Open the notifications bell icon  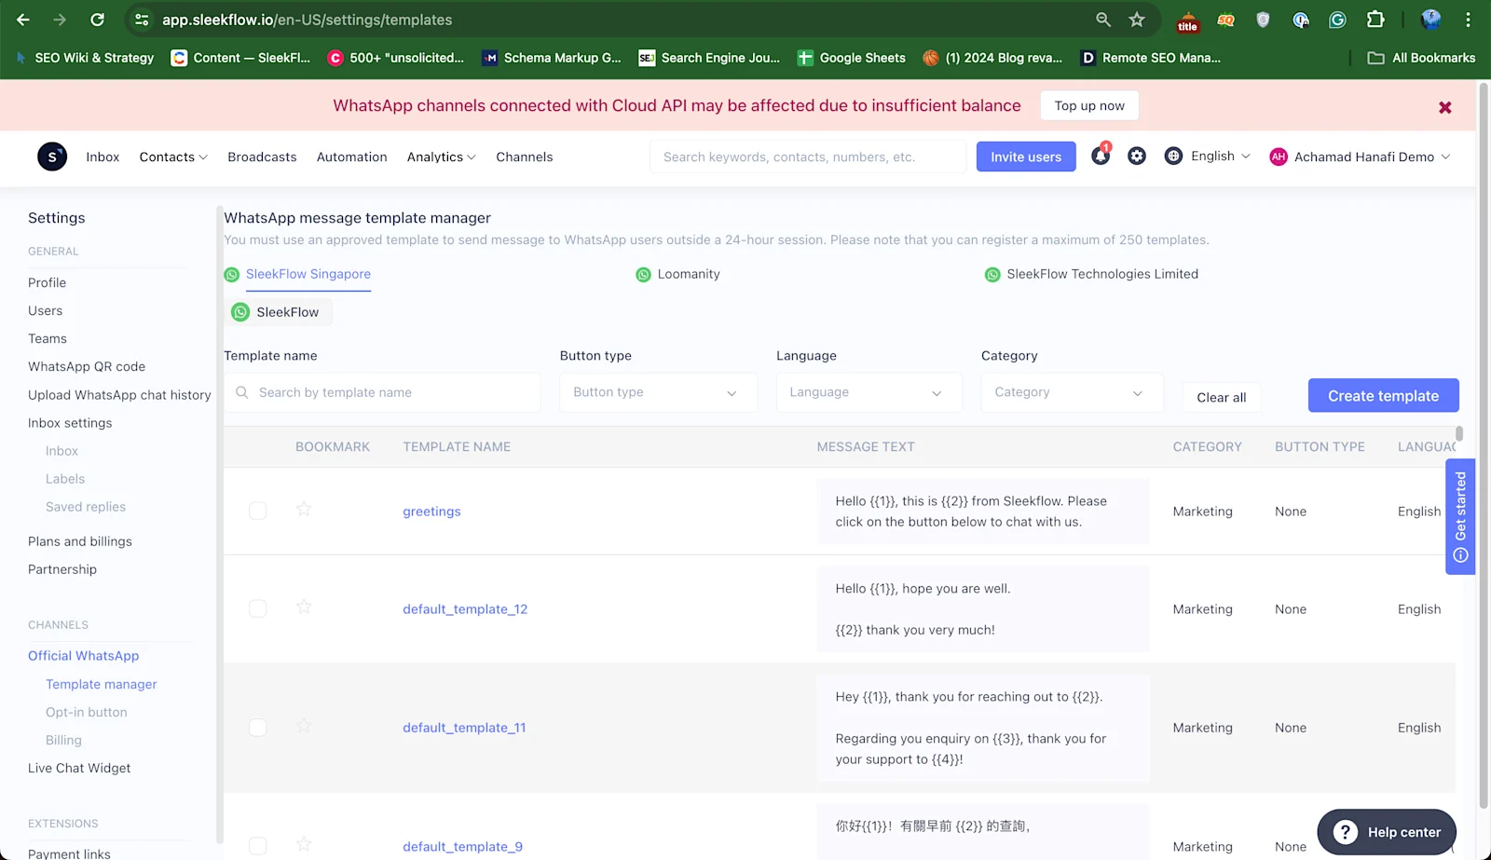(x=1101, y=156)
